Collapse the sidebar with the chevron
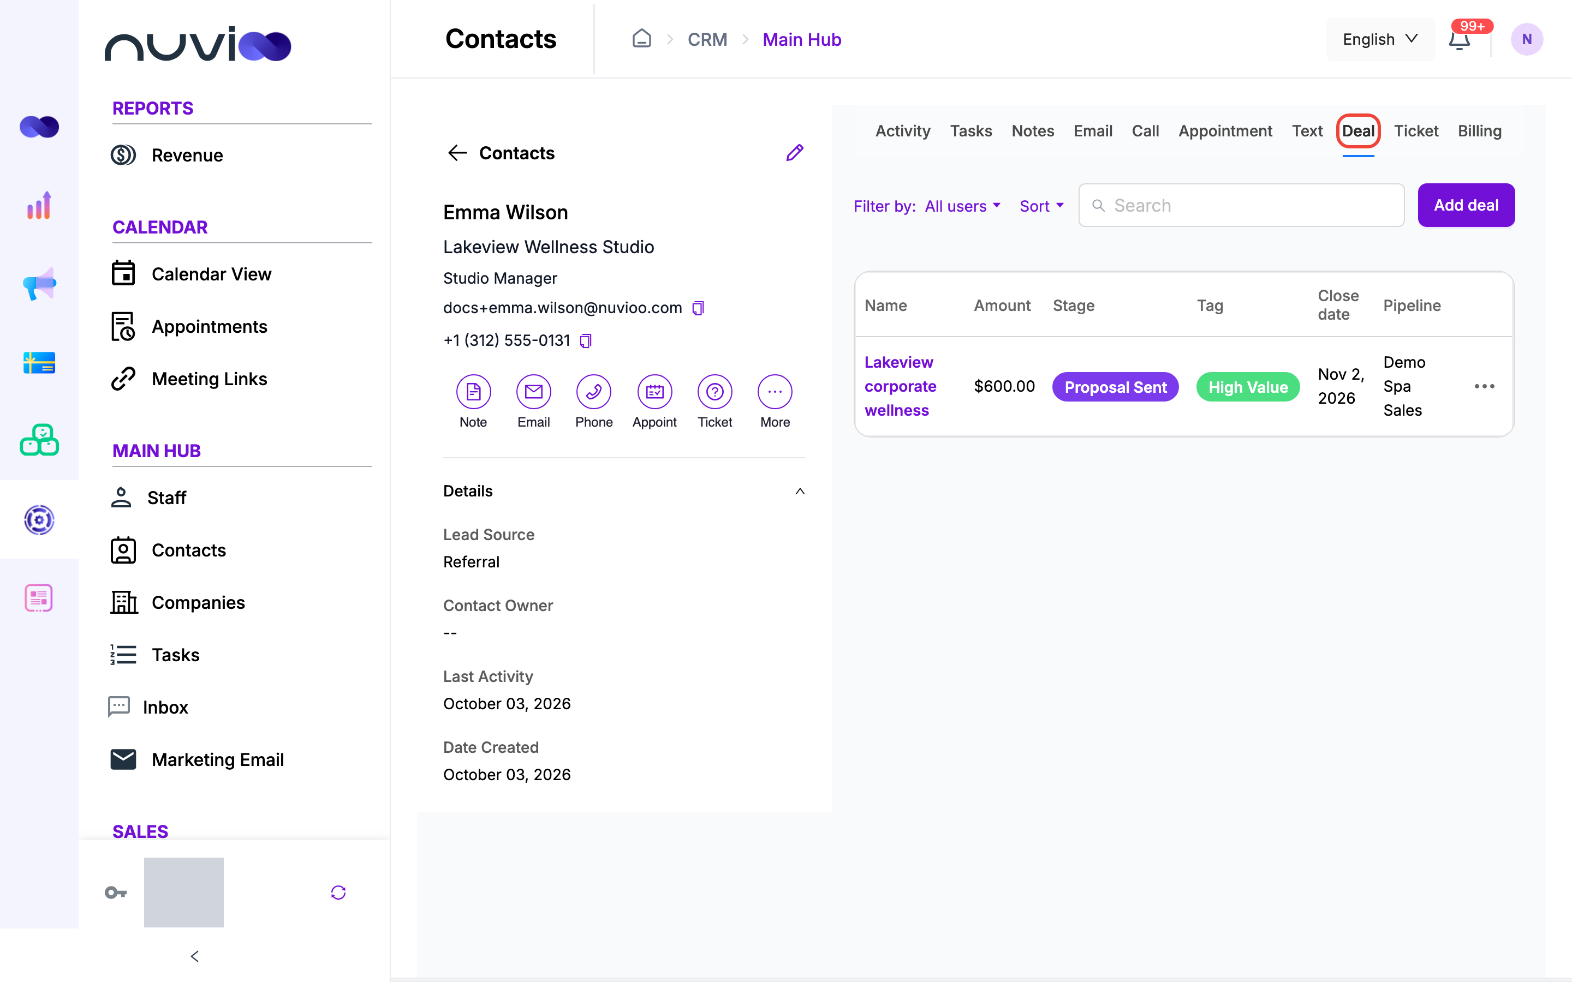The width and height of the screenshot is (1572, 982). pyautogui.click(x=194, y=956)
